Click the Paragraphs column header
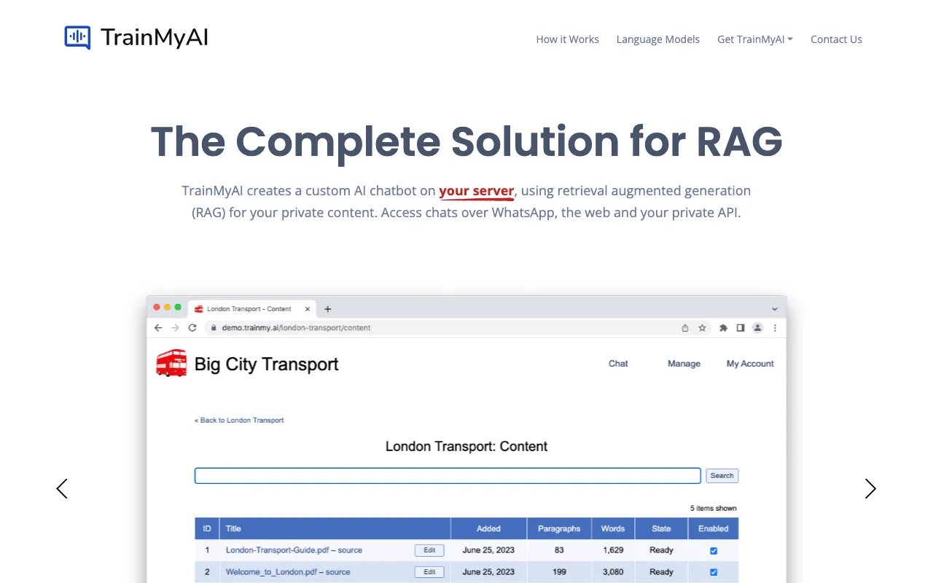933x583 pixels. (559, 529)
